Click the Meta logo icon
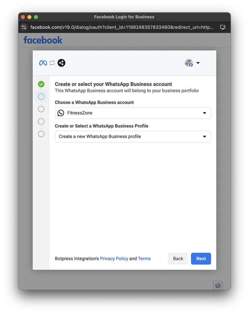Screen dimensions: 249x314 43,63
